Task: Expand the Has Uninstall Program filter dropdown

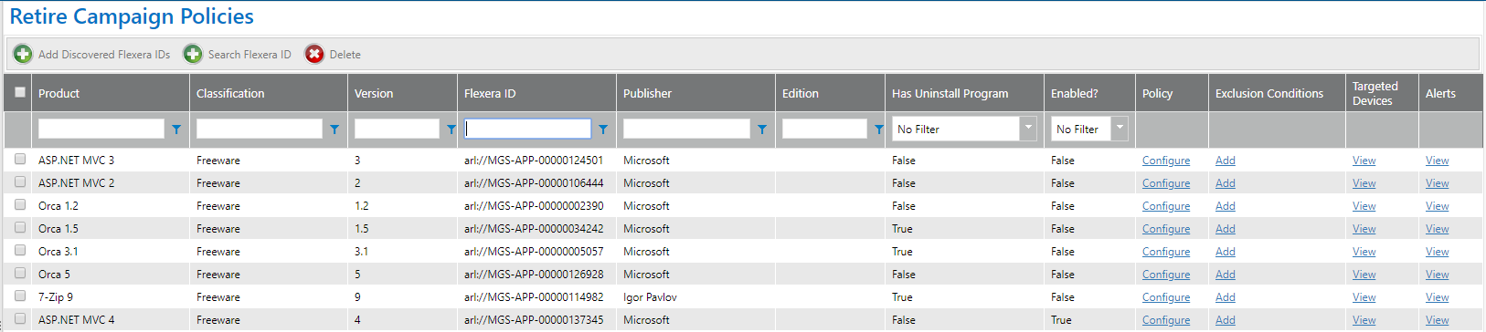Action: click(1028, 129)
